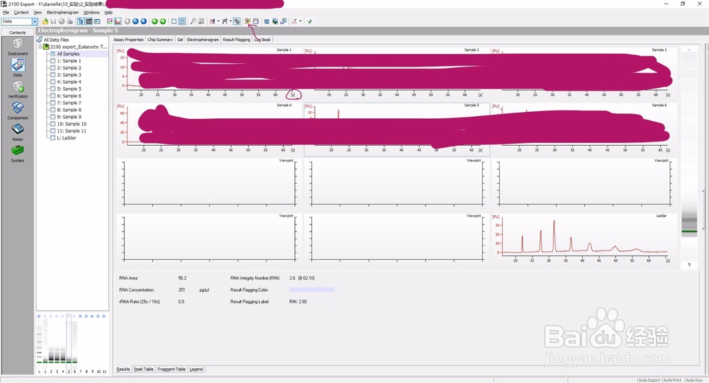Click the Open file folder toolbar icon
709x383 pixels.
(x=45, y=21)
